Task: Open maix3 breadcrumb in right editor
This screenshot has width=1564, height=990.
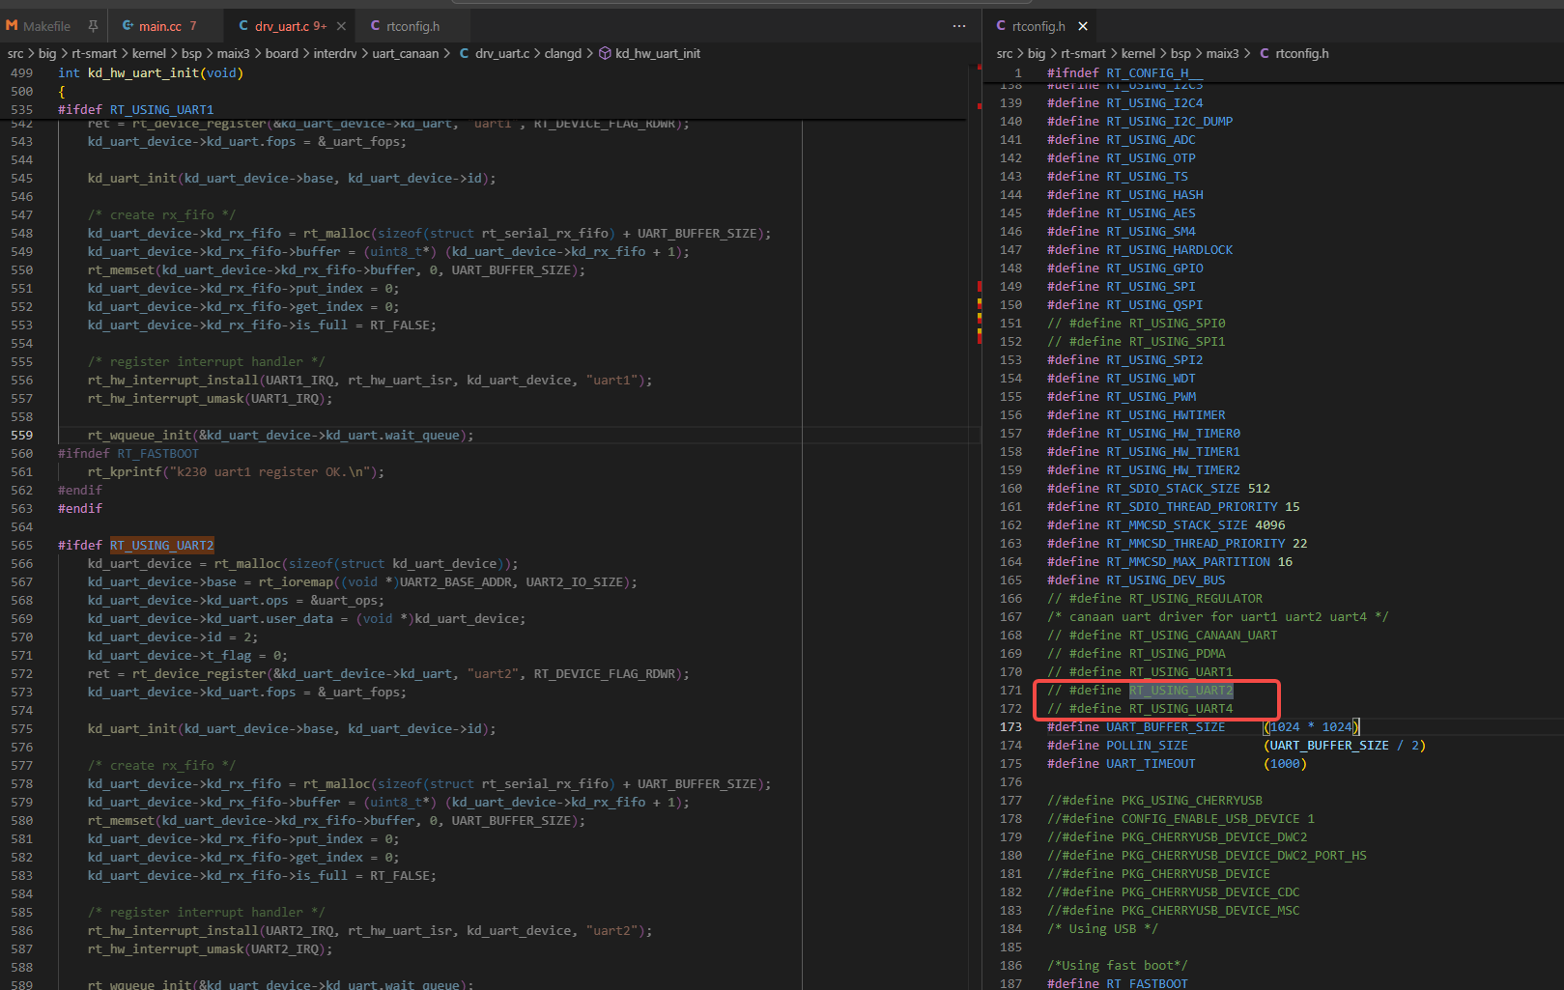Action: click(x=1222, y=53)
